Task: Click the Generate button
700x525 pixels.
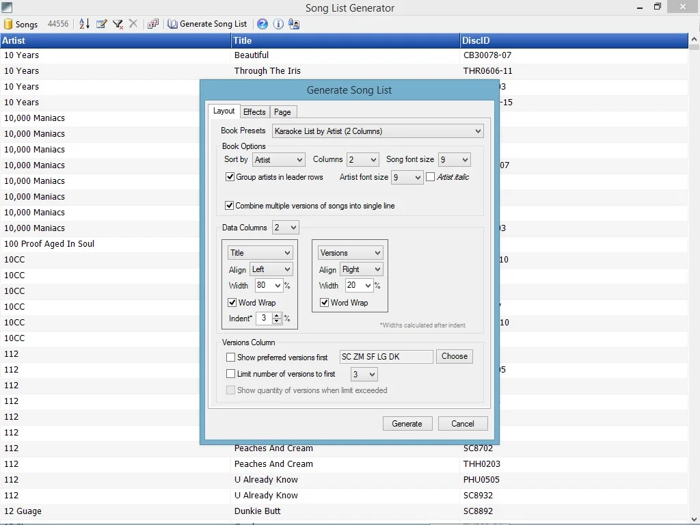Action: (x=407, y=424)
